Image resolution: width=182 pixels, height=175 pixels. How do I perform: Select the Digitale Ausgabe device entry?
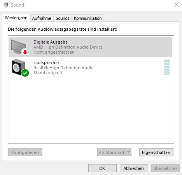[90, 47]
